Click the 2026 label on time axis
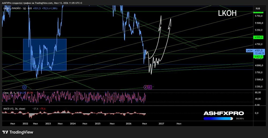This screenshot has width=268, height=138. click(129, 124)
